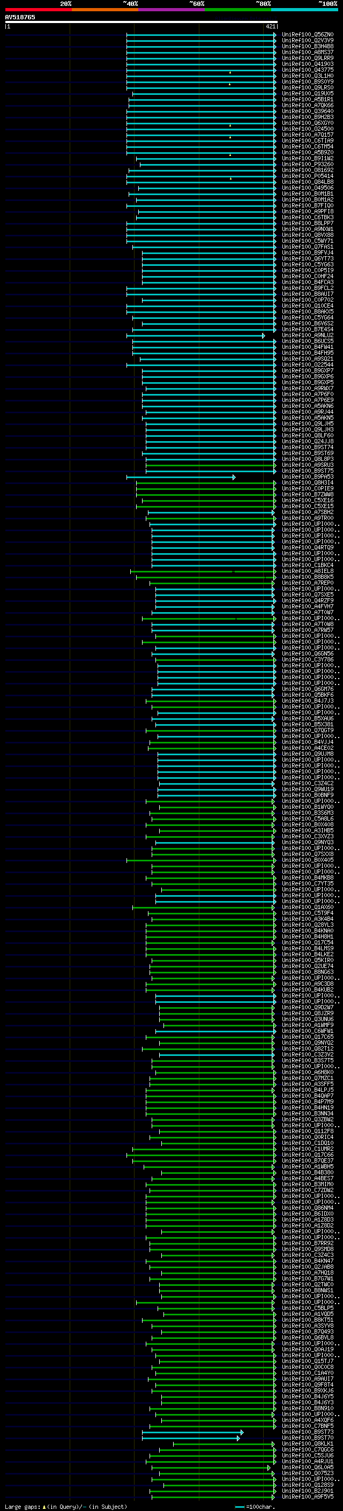
Task: Open hit UniRef100_A4RJU1
Action: coord(308,1461)
